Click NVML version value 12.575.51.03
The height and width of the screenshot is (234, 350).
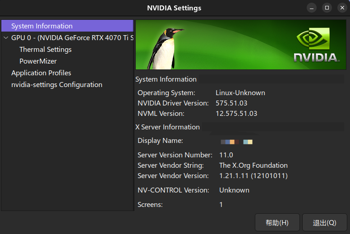[236, 114]
